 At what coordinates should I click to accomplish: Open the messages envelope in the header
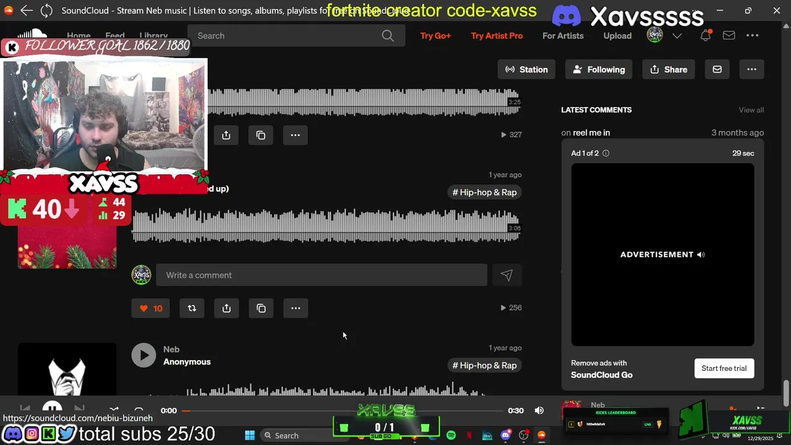click(x=729, y=36)
